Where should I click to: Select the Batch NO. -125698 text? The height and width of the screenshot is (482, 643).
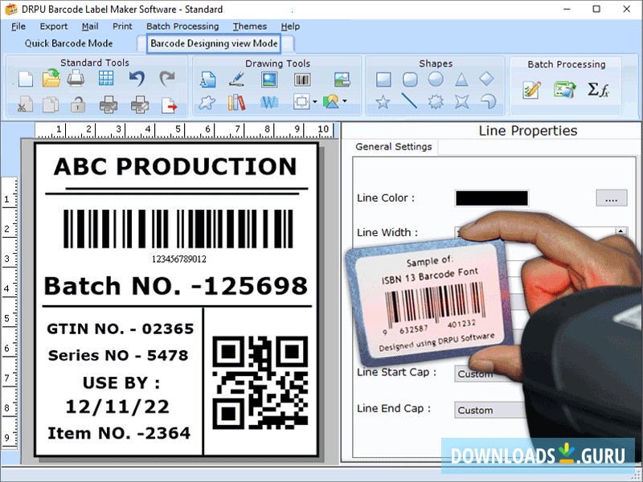point(175,286)
